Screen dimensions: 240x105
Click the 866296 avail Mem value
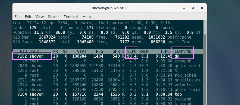(158, 42)
